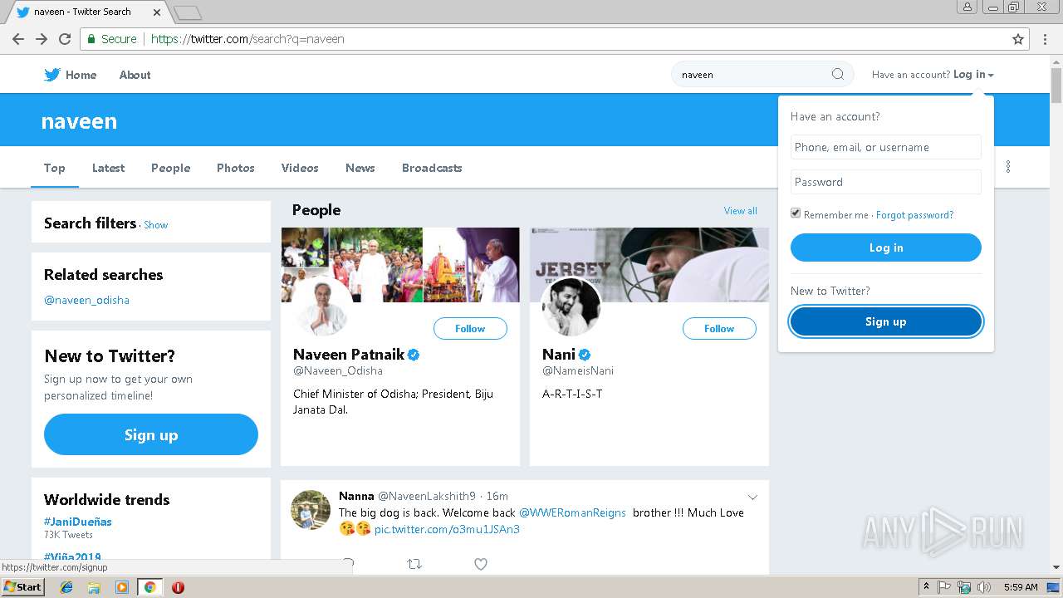Viewport: 1063px width, 598px height.
Task: Open the Start menu
Action: pyautogui.click(x=23, y=587)
